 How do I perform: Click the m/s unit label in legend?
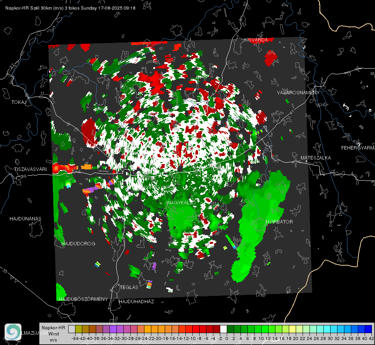pos(53,340)
